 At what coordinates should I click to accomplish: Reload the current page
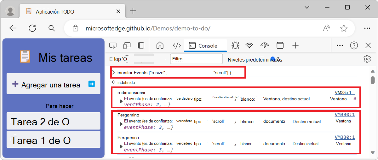(32, 28)
